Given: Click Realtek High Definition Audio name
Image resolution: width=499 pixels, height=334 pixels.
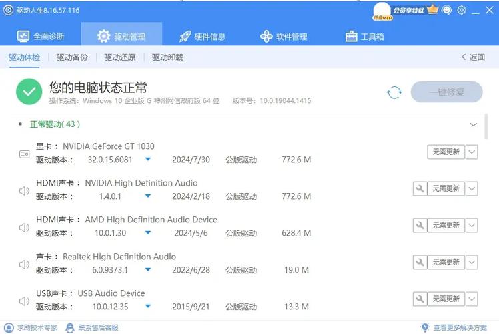Looking at the screenshot, I should click(119, 257).
